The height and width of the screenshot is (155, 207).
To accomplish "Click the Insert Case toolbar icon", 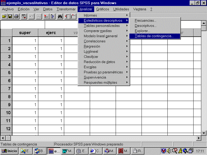I will point(67,17).
